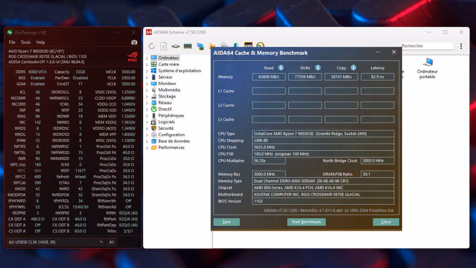The height and width of the screenshot is (268, 476).
Task: Click the Refresh icon in AIDA64 toolbar
Action: pyautogui.click(x=152, y=46)
